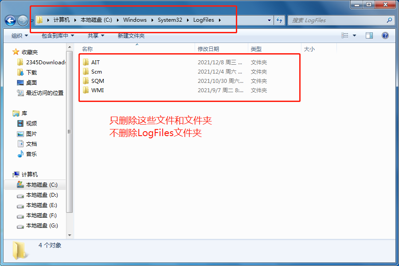Image resolution: width=399 pixels, height=266 pixels.
Task: Open the 包含到库中 menu
Action: [58, 35]
